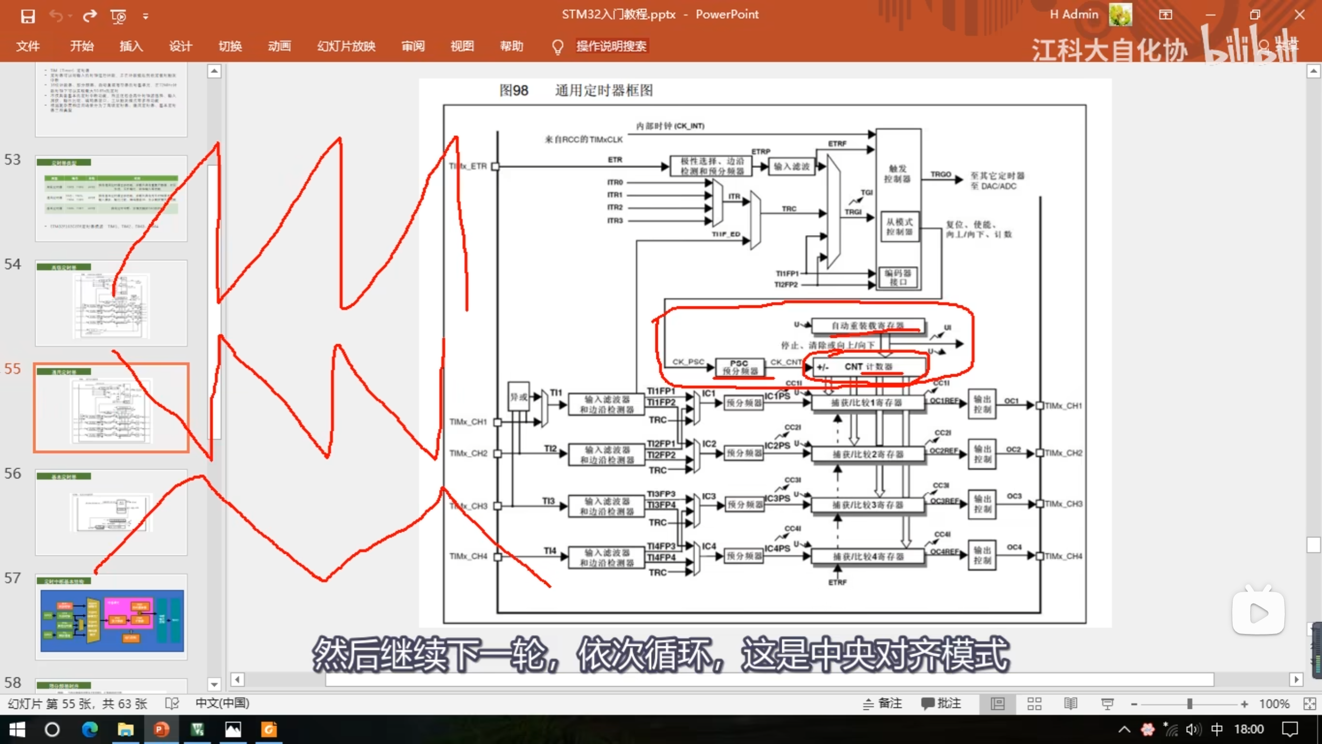Click the 操作说明搜索 search box

click(x=611, y=46)
